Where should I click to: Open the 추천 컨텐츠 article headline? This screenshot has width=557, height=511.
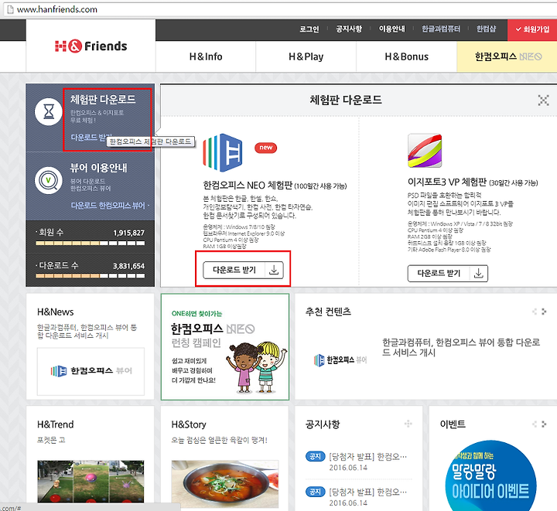point(461,347)
